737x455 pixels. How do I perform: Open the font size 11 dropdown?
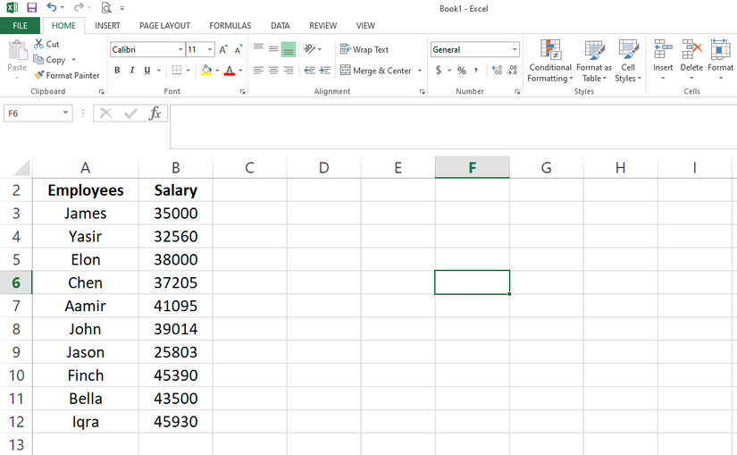[210, 49]
